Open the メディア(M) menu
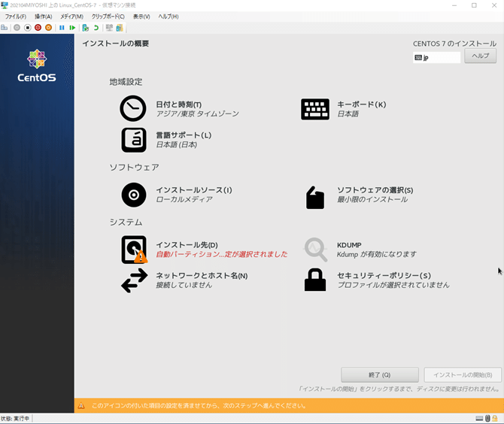The image size is (504, 424). (71, 17)
